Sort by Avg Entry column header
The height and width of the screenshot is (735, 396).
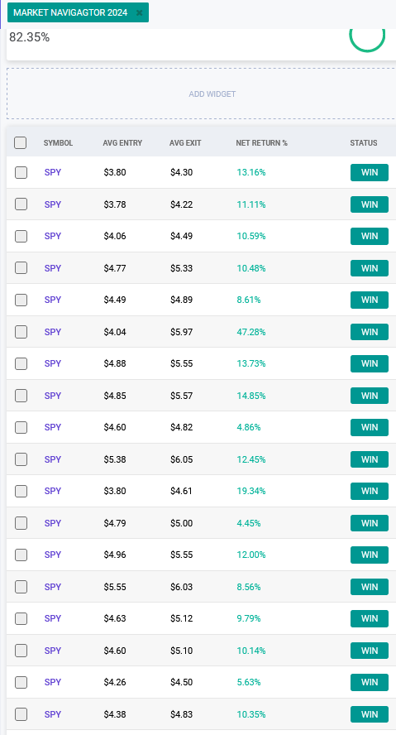122,143
